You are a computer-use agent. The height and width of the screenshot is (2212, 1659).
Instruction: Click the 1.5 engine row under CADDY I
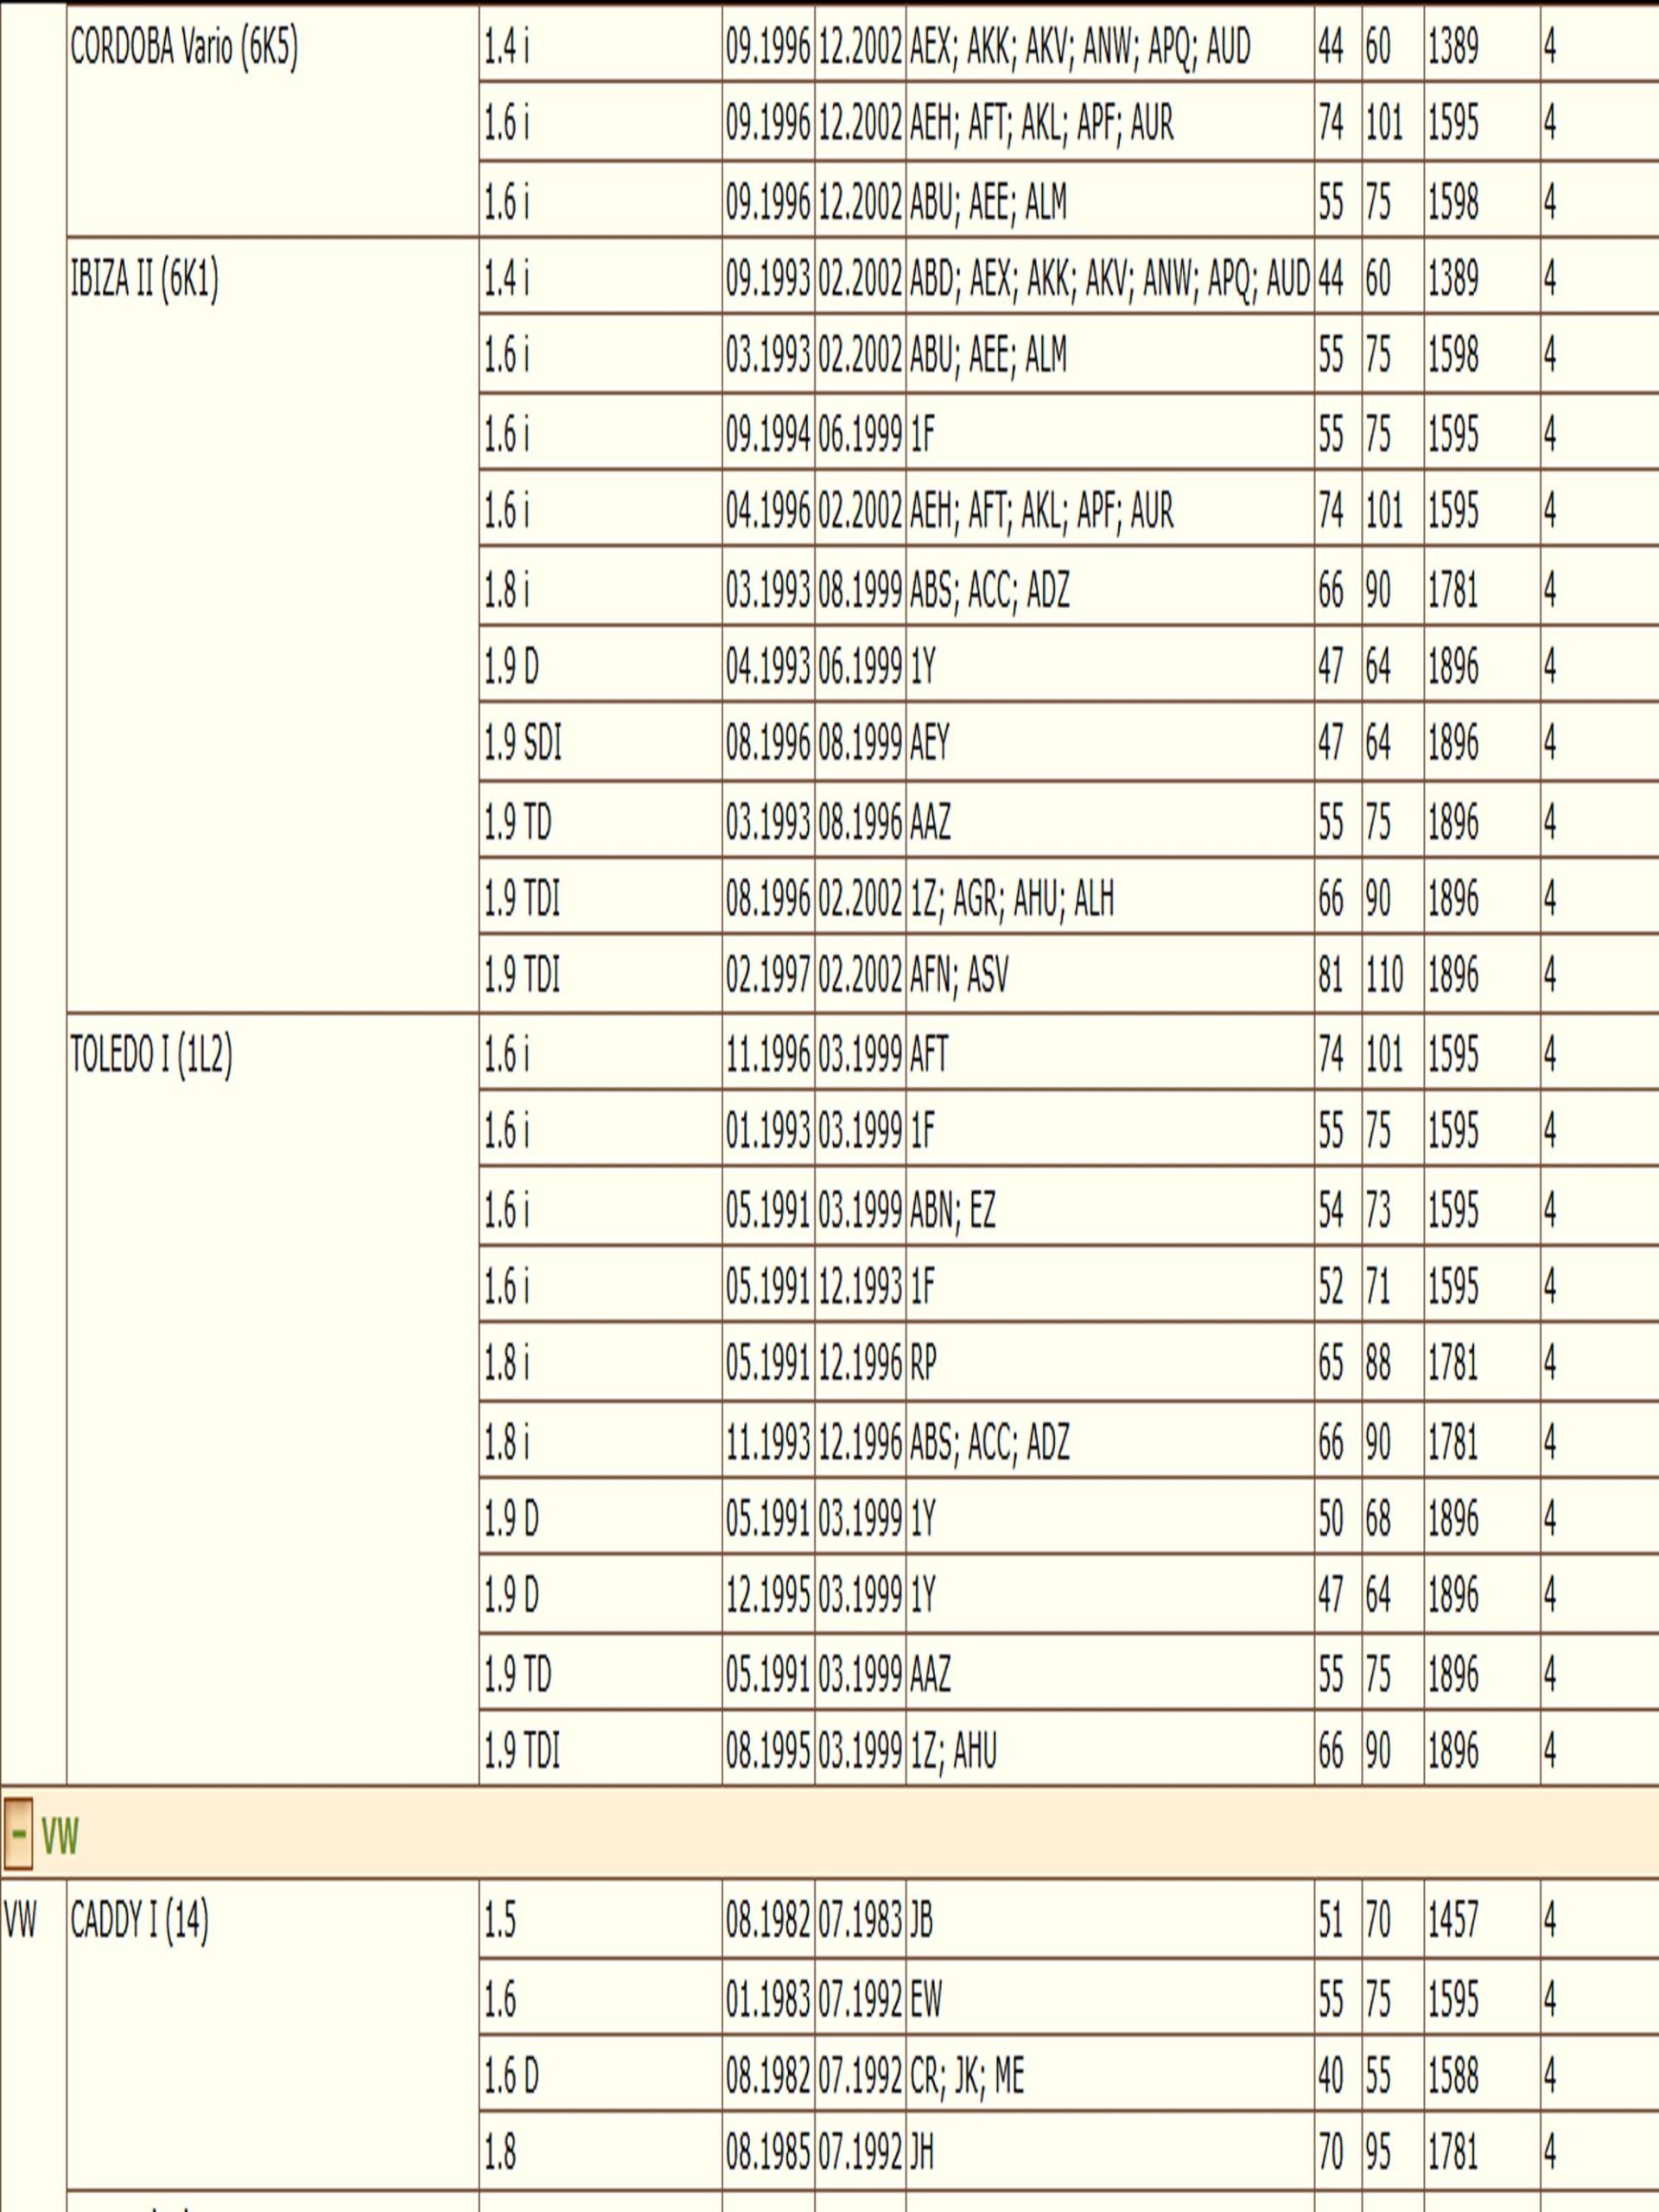[x=500, y=1920]
